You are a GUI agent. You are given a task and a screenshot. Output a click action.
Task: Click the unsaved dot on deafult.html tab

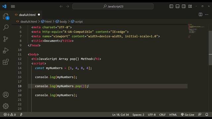39,15
